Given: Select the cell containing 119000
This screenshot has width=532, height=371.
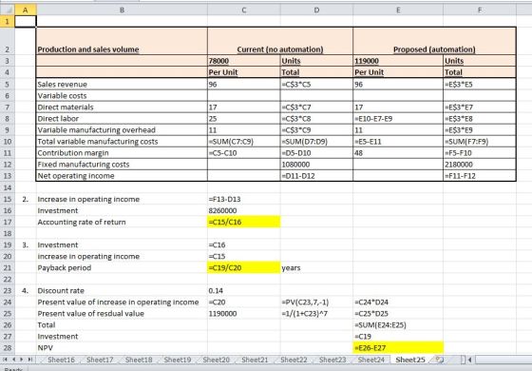Looking at the screenshot, I should pos(398,61).
